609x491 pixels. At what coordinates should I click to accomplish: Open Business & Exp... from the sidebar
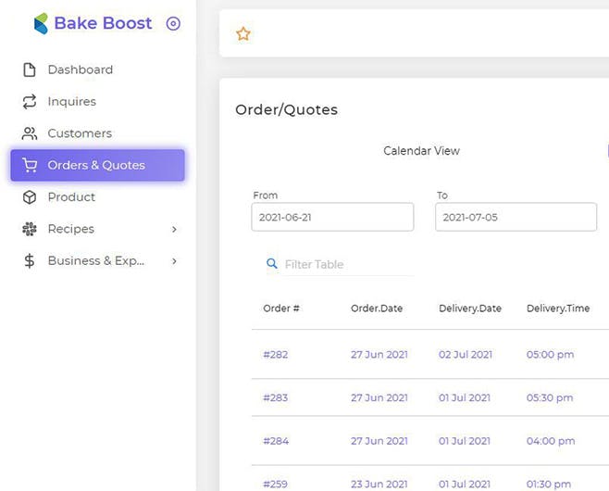[97, 261]
